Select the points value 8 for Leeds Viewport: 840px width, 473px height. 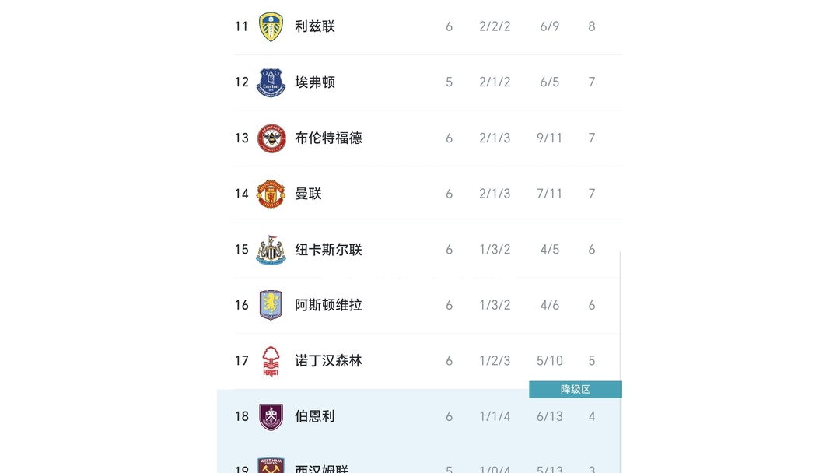592,26
